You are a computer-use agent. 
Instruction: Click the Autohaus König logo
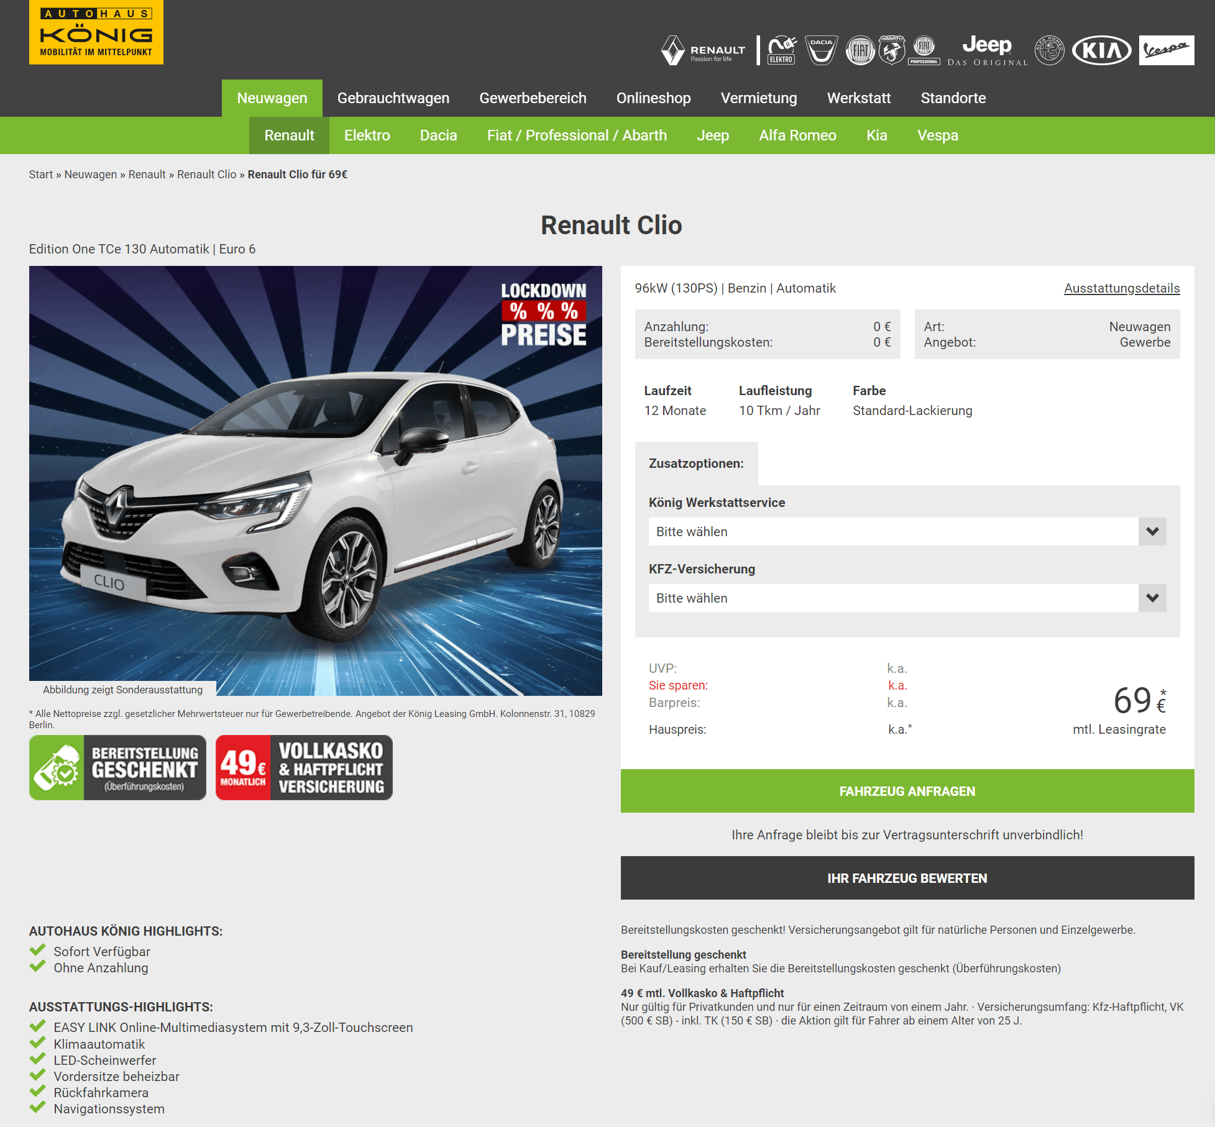pyautogui.click(x=96, y=32)
